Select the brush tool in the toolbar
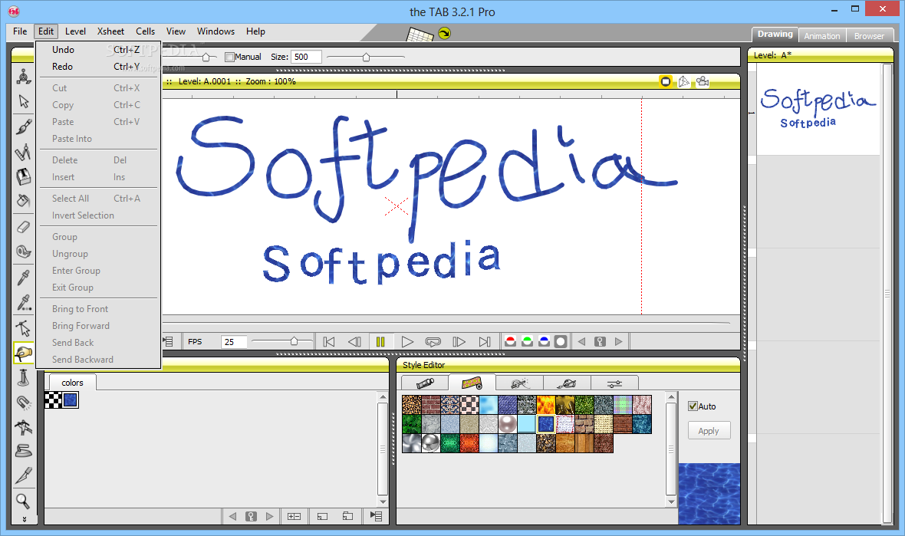 24,127
